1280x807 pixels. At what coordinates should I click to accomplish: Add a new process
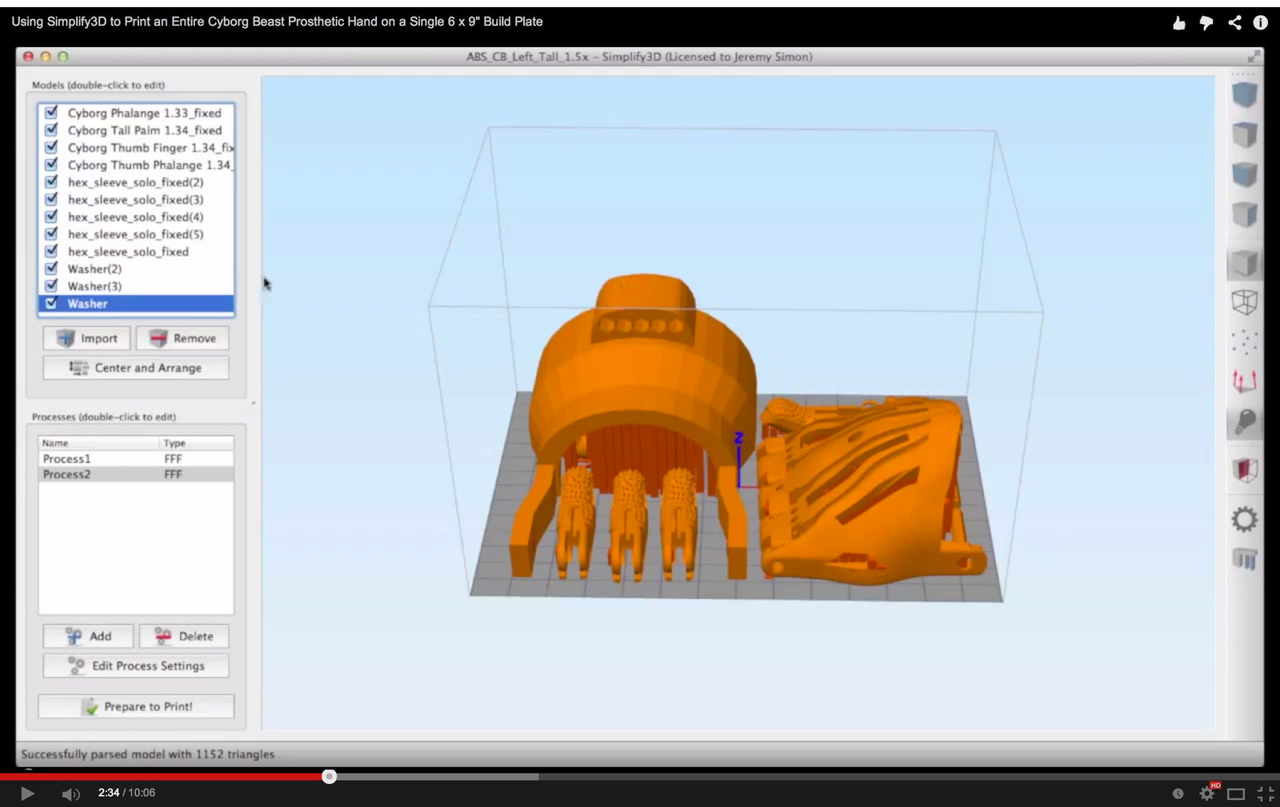point(88,636)
